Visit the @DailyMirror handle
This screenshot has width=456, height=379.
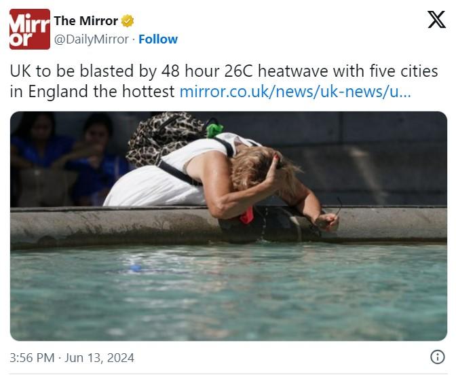point(92,39)
